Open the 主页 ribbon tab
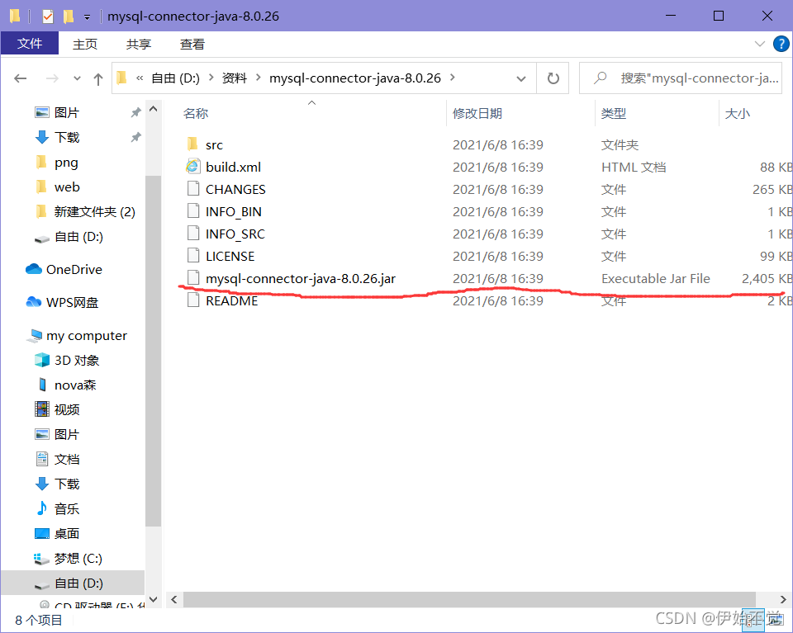This screenshot has width=793, height=633. point(85,45)
